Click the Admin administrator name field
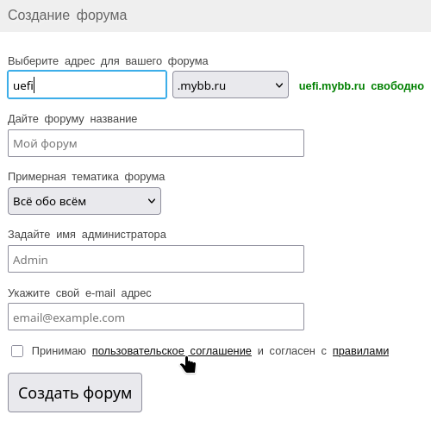The image size is (431, 421). tap(156, 259)
